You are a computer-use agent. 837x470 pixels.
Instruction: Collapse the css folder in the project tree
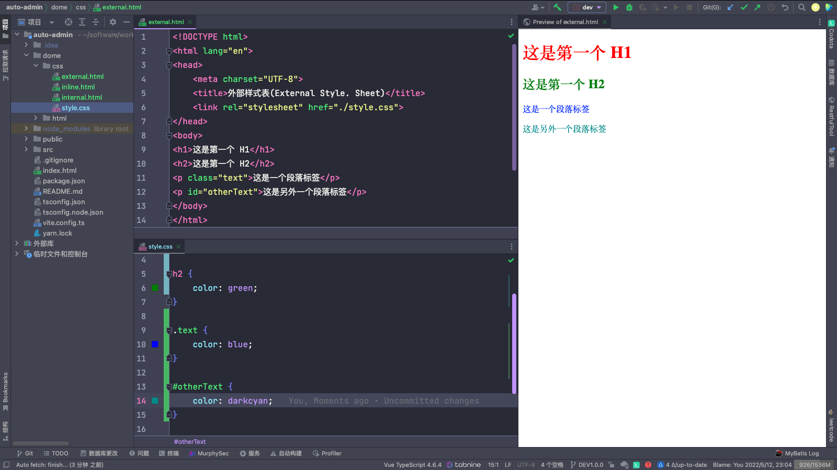(x=36, y=66)
